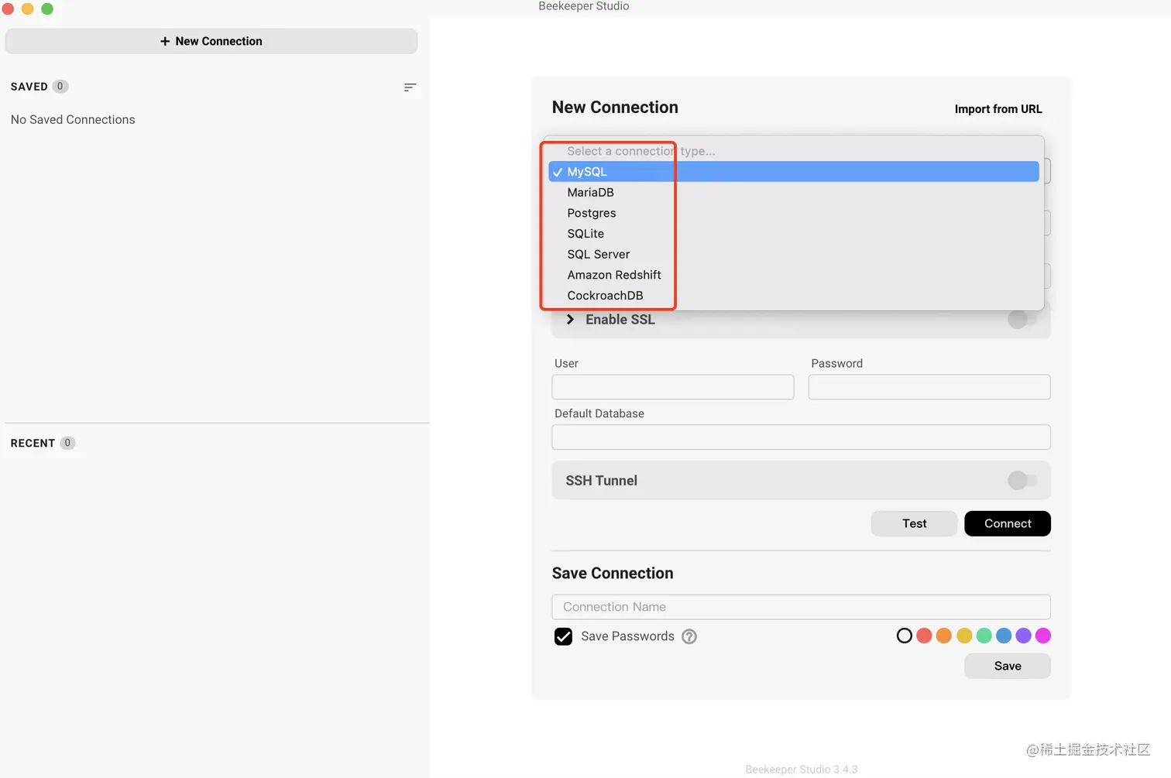Image resolution: width=1171 pixels, height=778 pixels.
Task: Focus the User input field
Action: coord(673,387)
